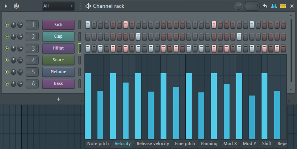Click right arrow next to graph editor
Image resolution: width=297 pixels, height=149 pixels.
(x=289, y=101)
